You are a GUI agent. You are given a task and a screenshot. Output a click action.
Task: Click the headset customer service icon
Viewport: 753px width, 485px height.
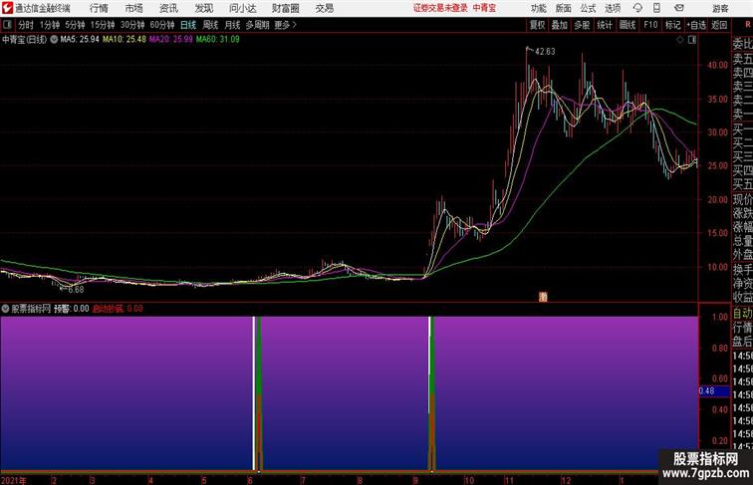pos(637,8)
